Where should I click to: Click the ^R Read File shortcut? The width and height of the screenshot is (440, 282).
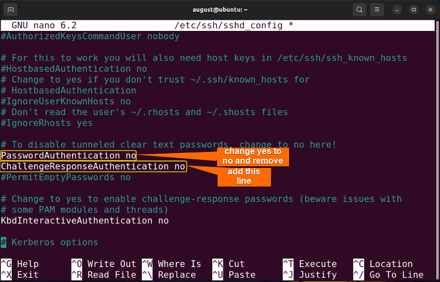coord(103,275)
